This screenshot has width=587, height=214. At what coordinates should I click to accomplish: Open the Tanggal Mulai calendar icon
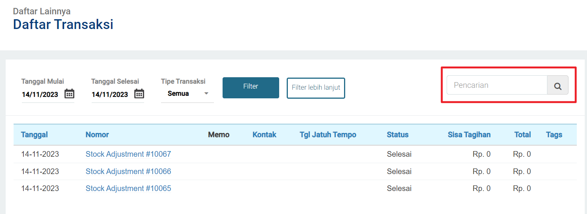[69, 94]
